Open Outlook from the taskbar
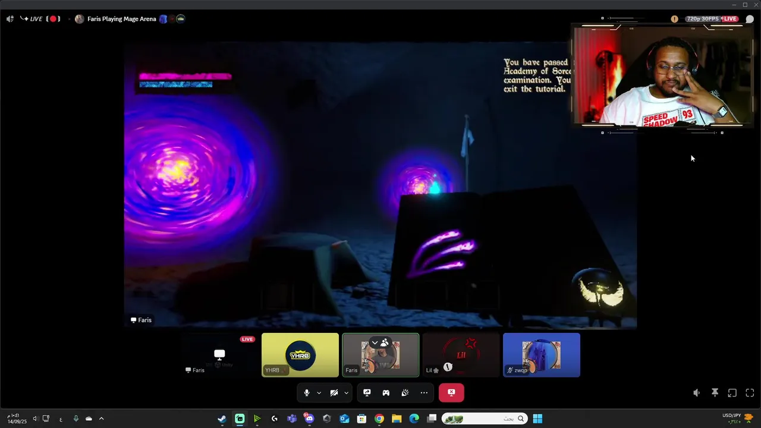This screenshot has width=761, height=428. 344,418
